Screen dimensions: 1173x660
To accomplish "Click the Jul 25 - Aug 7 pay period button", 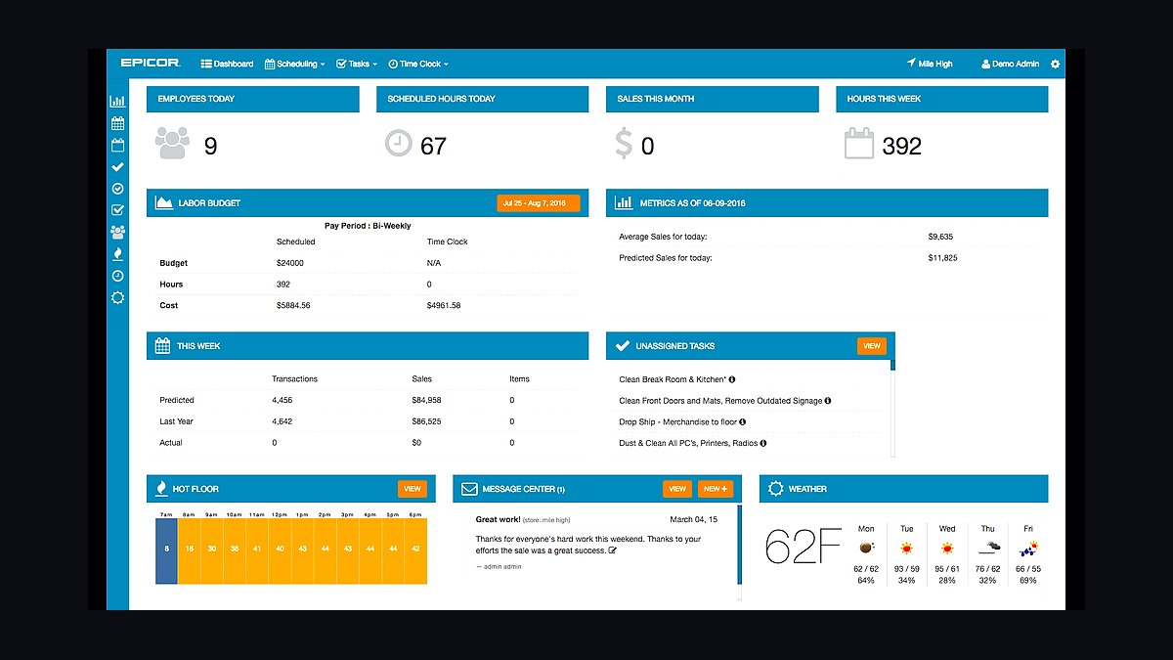I will (539, 203).
